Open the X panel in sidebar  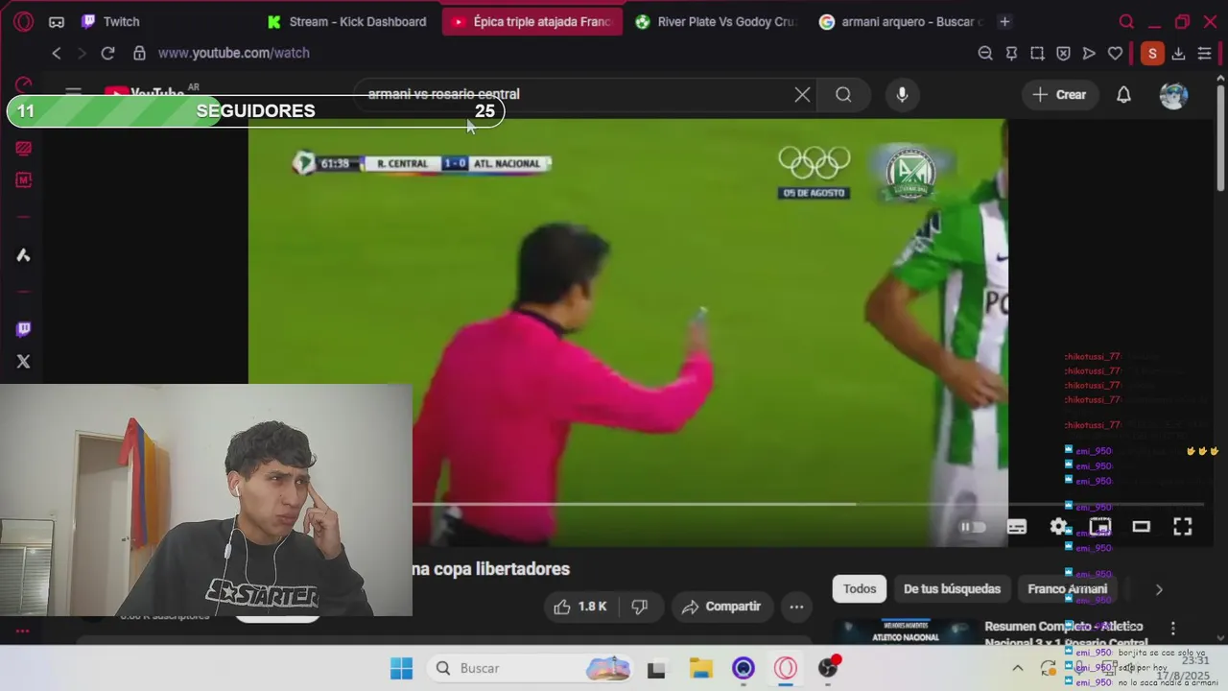pos(24,362)
